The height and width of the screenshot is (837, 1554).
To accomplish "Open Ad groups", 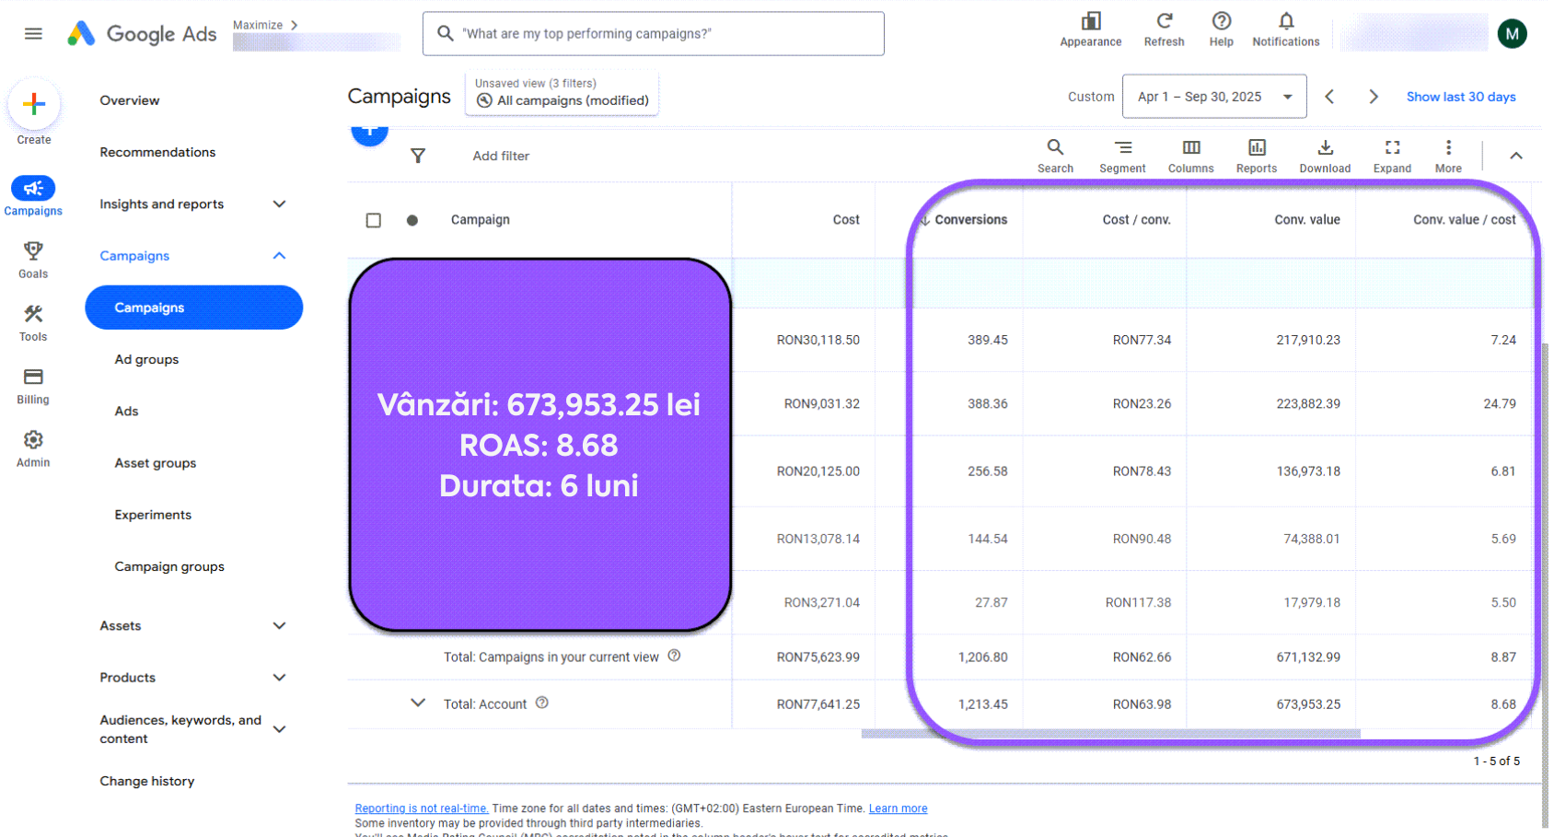I will click(146, 359).
